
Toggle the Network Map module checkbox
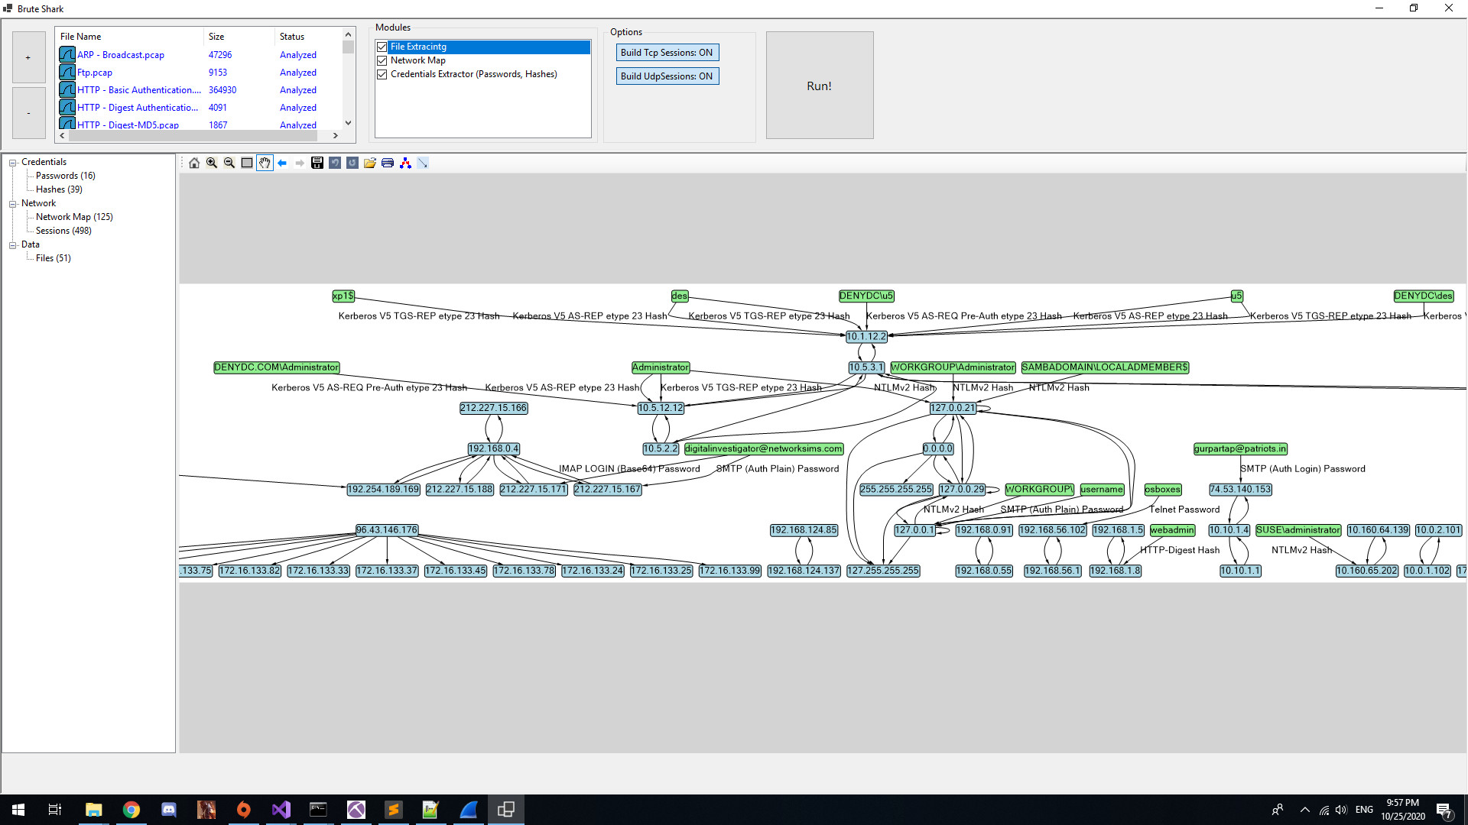[382, 60]
